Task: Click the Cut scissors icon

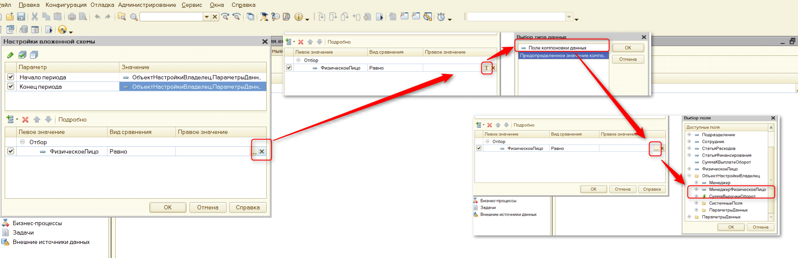Action: point(35,17)
